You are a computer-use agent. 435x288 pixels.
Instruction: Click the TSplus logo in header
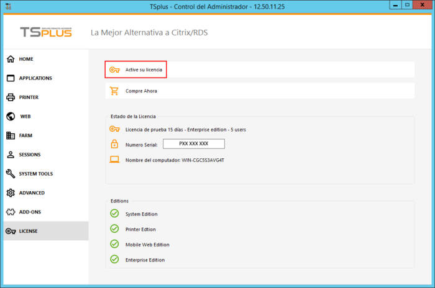(46, 32)
